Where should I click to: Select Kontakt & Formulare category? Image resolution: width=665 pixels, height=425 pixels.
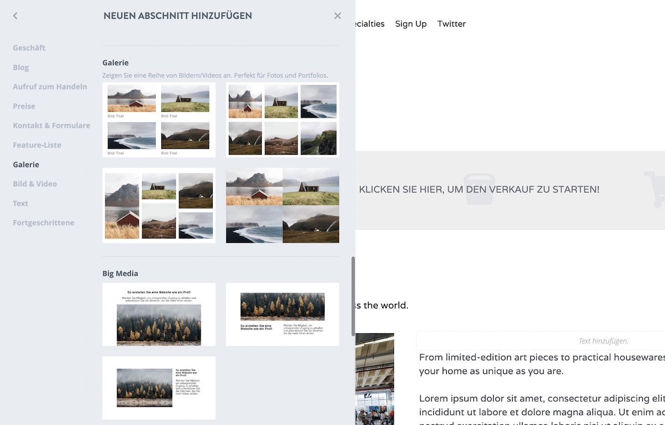tap(52, 126)
